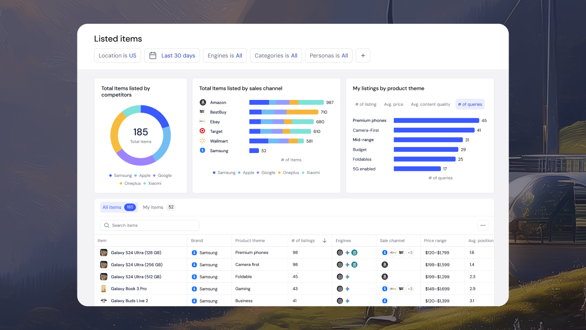This screenshot has width=586, height=330.
Task: Click the Premium phones bar in the theme chart
Action: pos(436,121)
